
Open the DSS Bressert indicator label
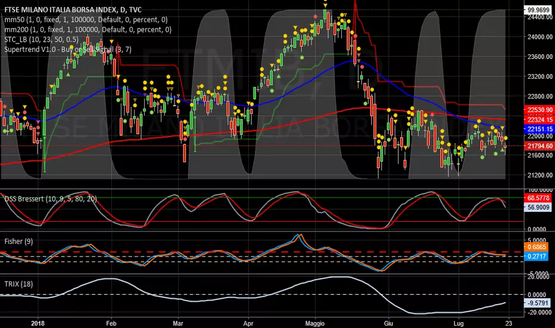(x=50, y=199)
